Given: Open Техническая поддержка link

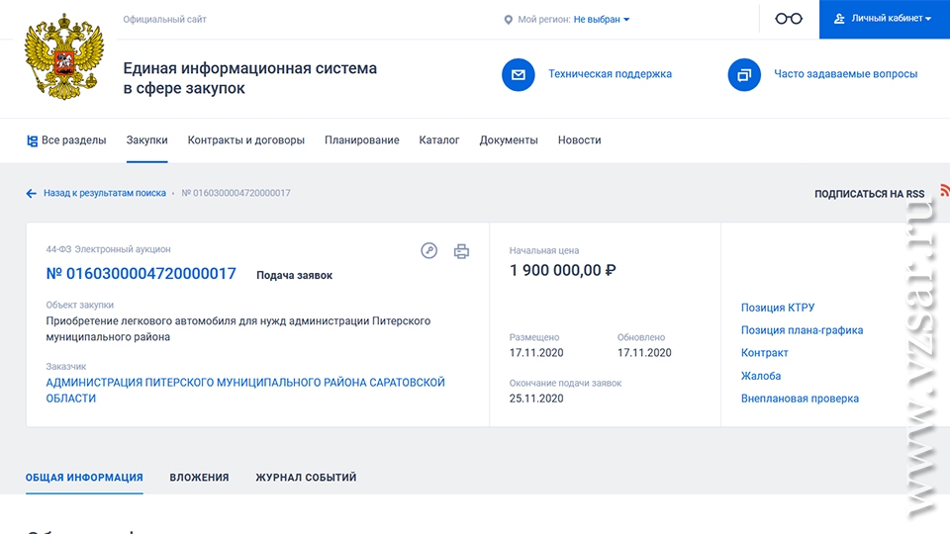Looking at the screenshot, I should pyautogui.click(x=611, y=74).
